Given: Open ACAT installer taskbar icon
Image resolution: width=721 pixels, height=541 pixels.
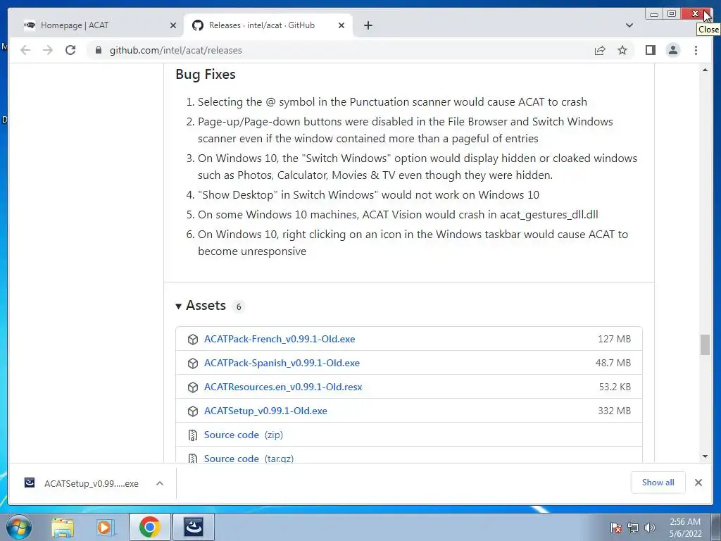Looking at the screenshot, I should tap(193, 527).
